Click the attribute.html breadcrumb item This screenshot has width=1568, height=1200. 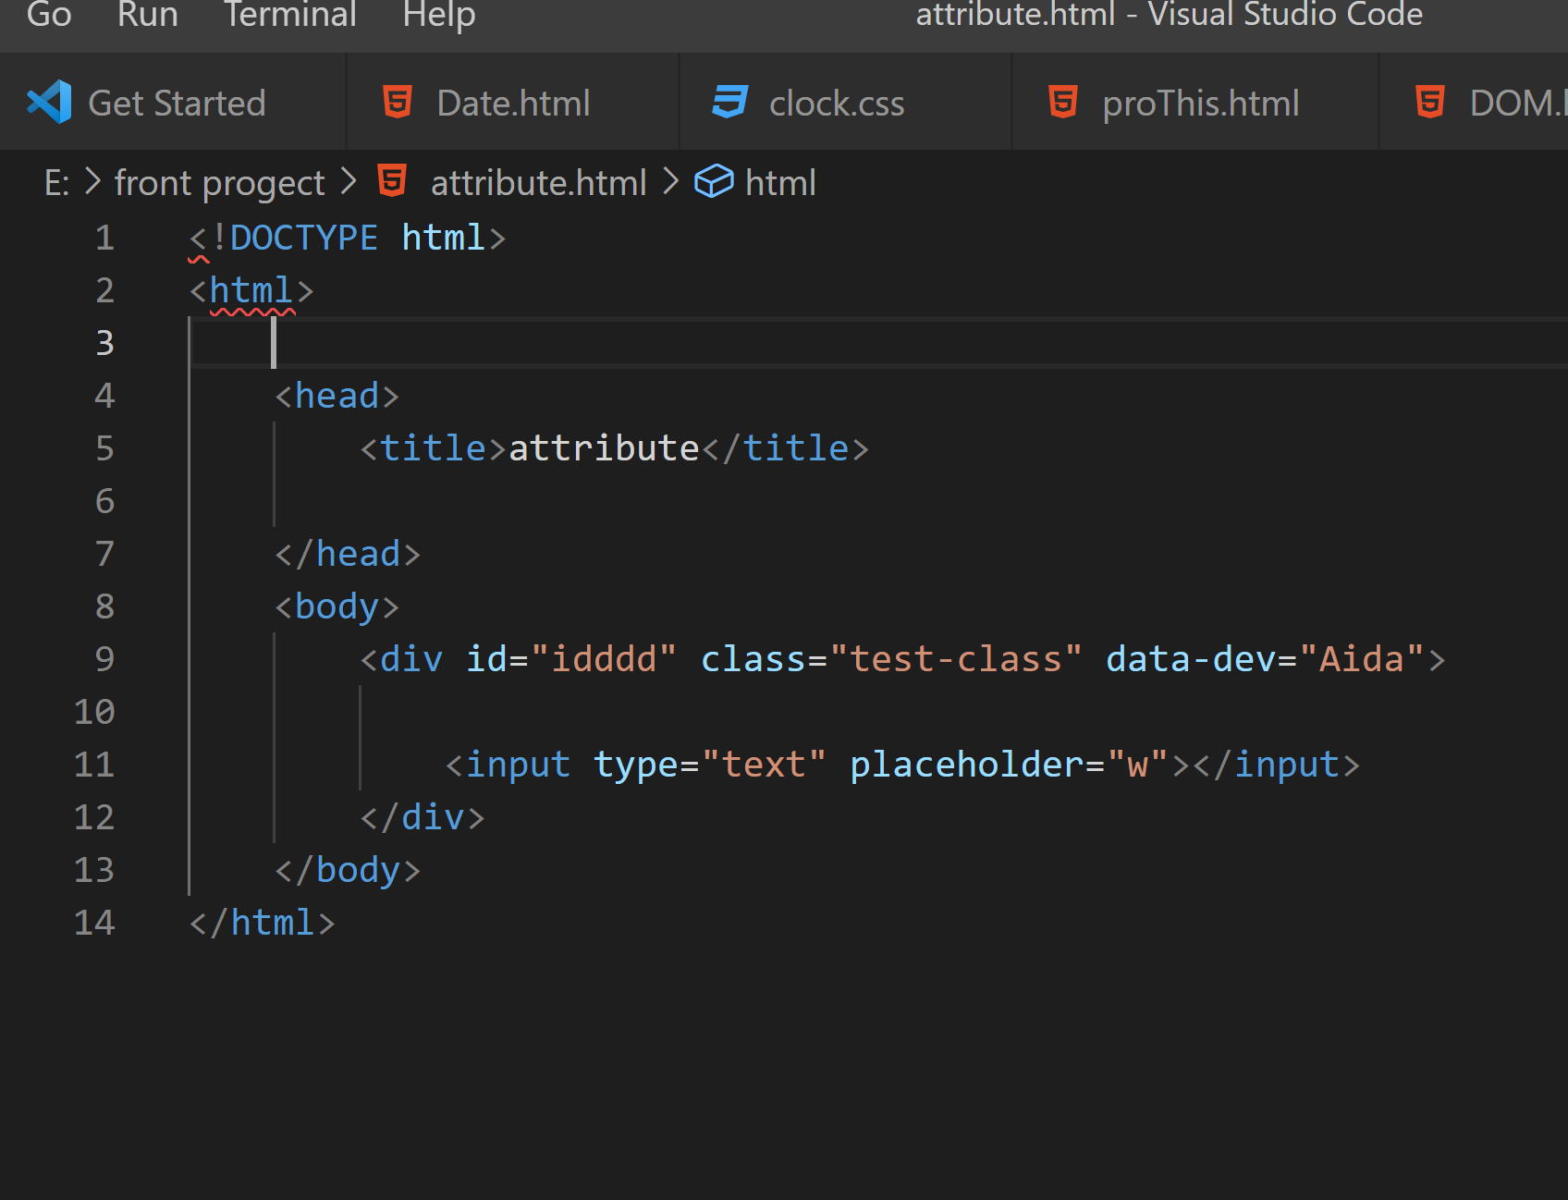click(539, 183)
